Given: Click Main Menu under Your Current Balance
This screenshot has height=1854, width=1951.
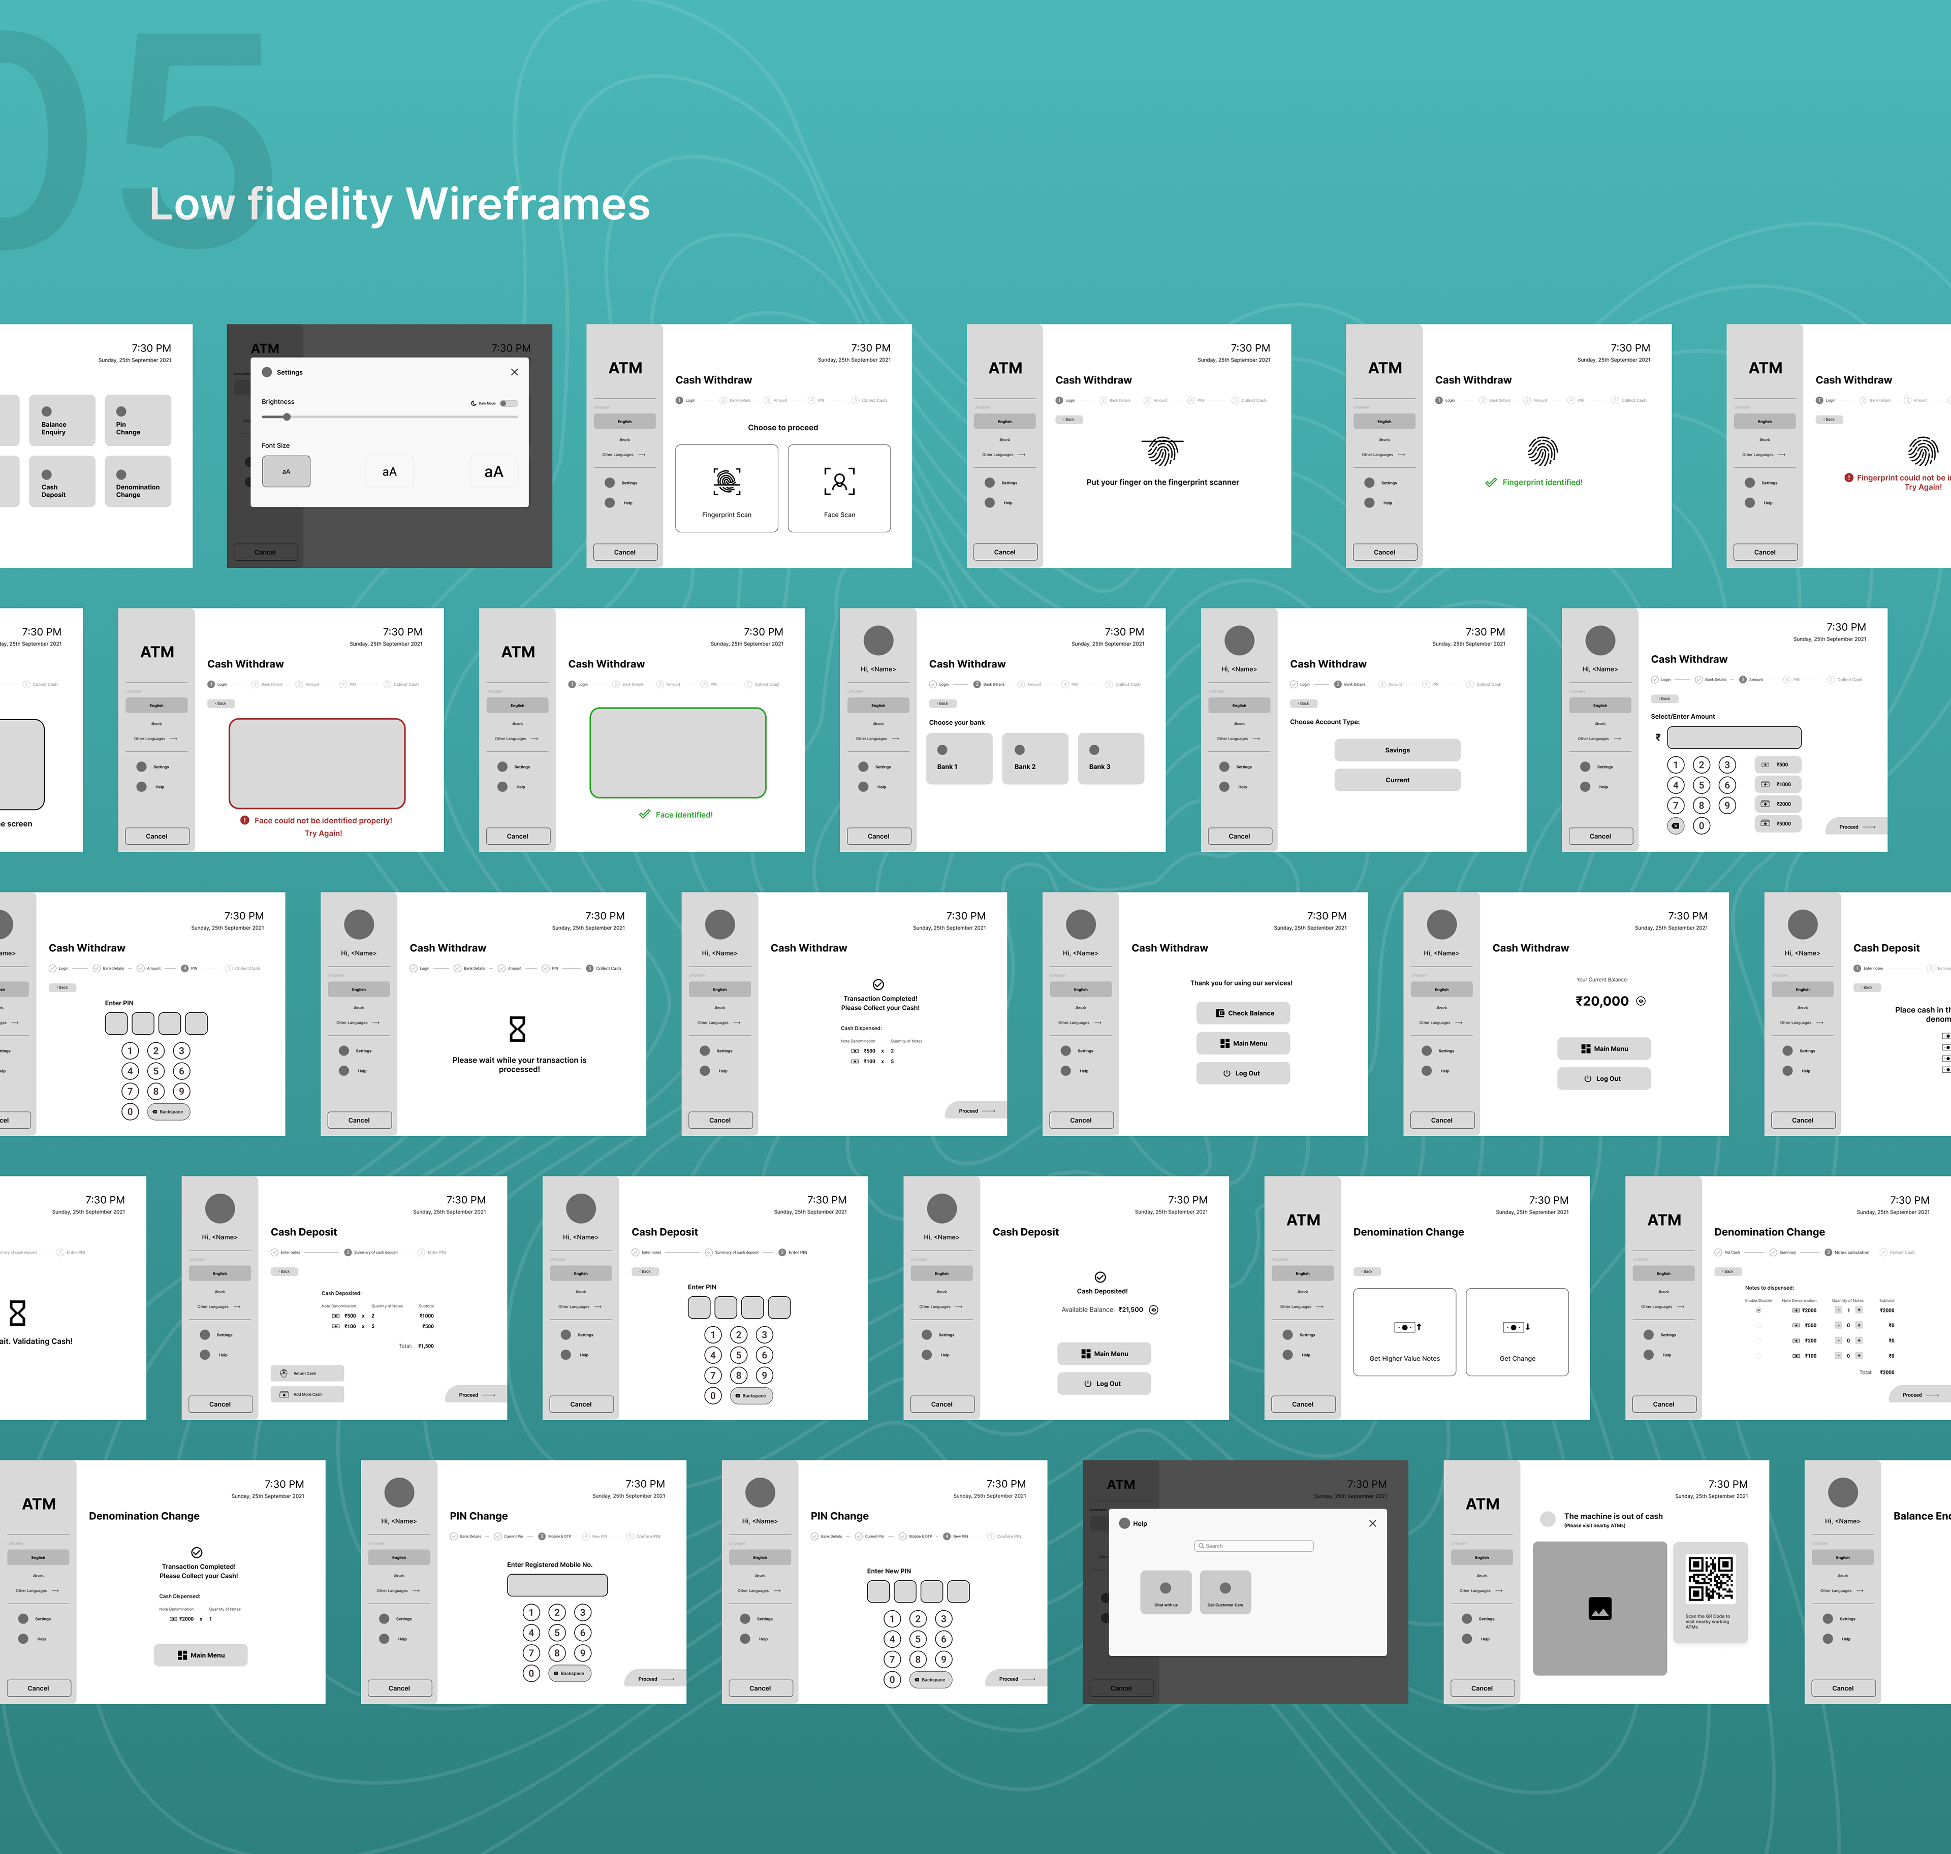Looking at the screenshot, I should pos(1604,1048).
